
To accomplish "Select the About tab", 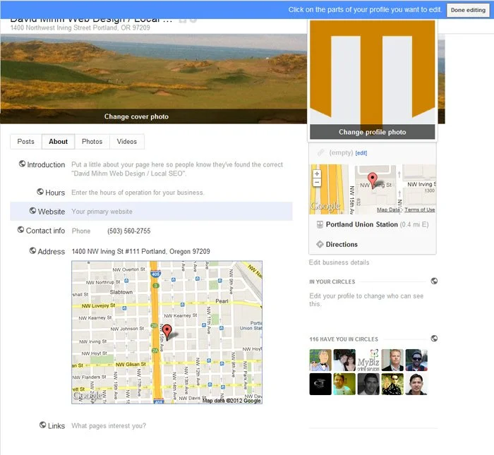I will pyautogui.click(x=58, y=142).
